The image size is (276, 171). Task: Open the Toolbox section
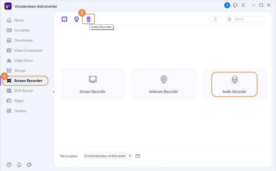16,111
